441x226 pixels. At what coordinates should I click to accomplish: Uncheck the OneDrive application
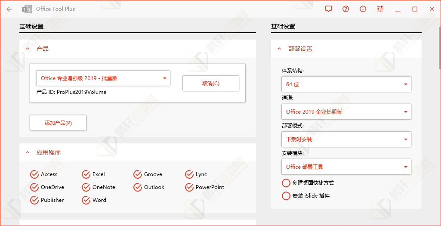[34, 187]
